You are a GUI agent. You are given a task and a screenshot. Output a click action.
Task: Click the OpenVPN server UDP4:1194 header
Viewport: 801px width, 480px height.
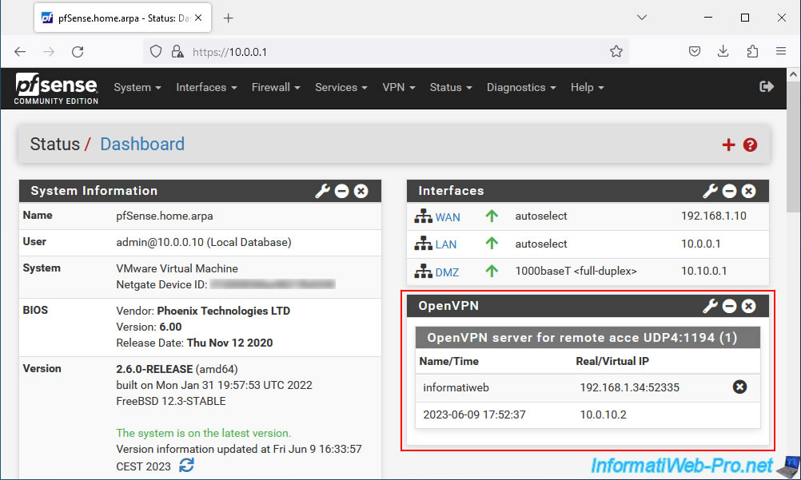588,338
